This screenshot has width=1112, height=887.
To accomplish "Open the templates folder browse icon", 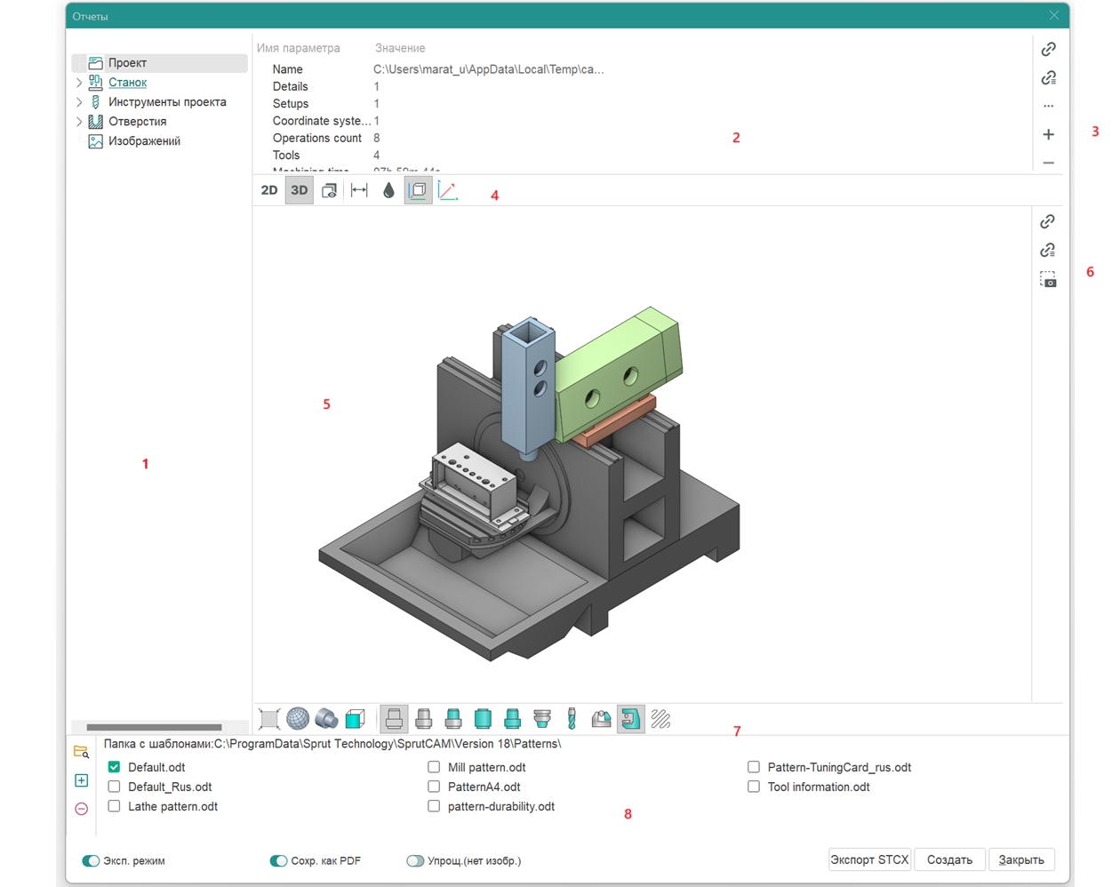I will [81, 752].
